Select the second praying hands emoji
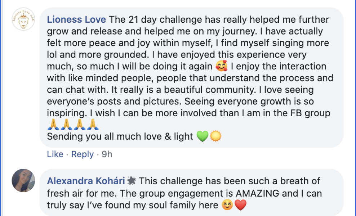The height and width of the screenshot is (216, 356). [x=66, y=125]
